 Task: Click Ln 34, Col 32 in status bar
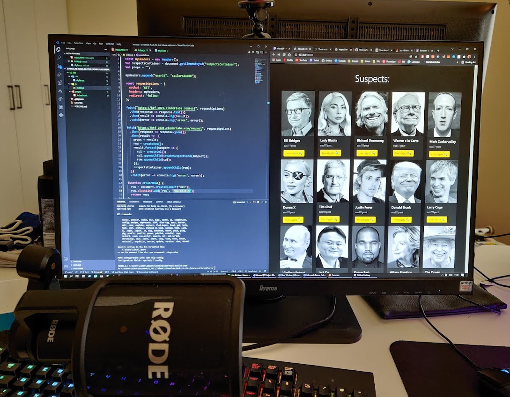[x=212, y=271]
